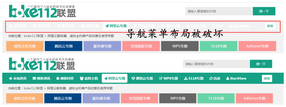Click dark blue 腾讯云专题 button in upper page copy
This screenshot has height=107, width=286.
(x=64, y=46)
